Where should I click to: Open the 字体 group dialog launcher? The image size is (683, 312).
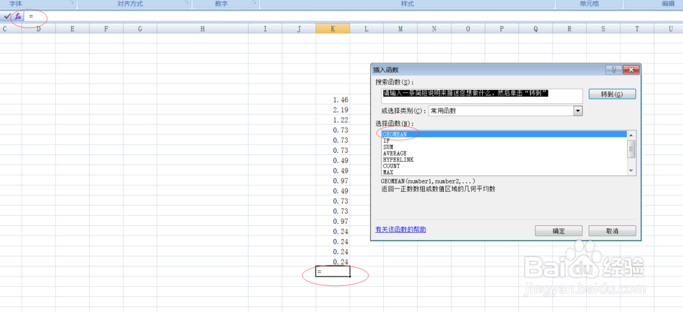(x=72, y=3)
